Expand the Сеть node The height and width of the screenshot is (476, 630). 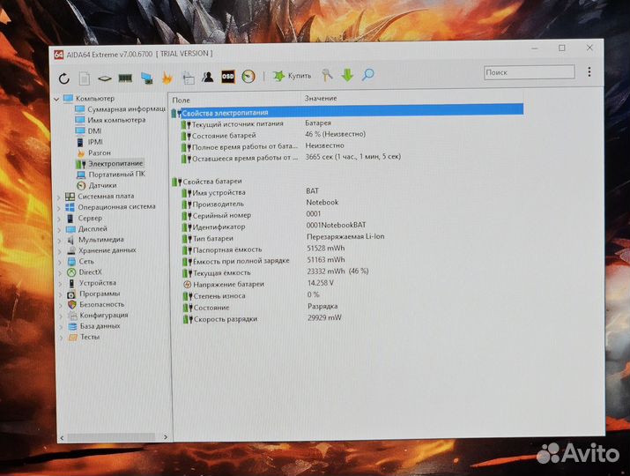[60, 262]
